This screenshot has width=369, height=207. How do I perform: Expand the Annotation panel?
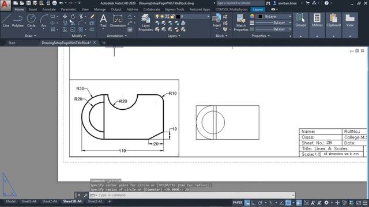coord(117,36)
